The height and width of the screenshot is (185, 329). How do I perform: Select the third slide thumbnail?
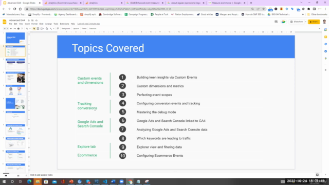click(x=15, y=64)
